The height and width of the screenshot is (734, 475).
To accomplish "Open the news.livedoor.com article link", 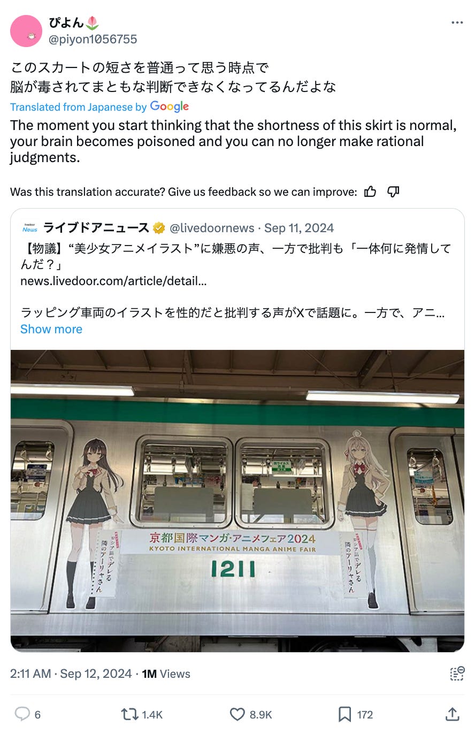I will coord(113,281).
